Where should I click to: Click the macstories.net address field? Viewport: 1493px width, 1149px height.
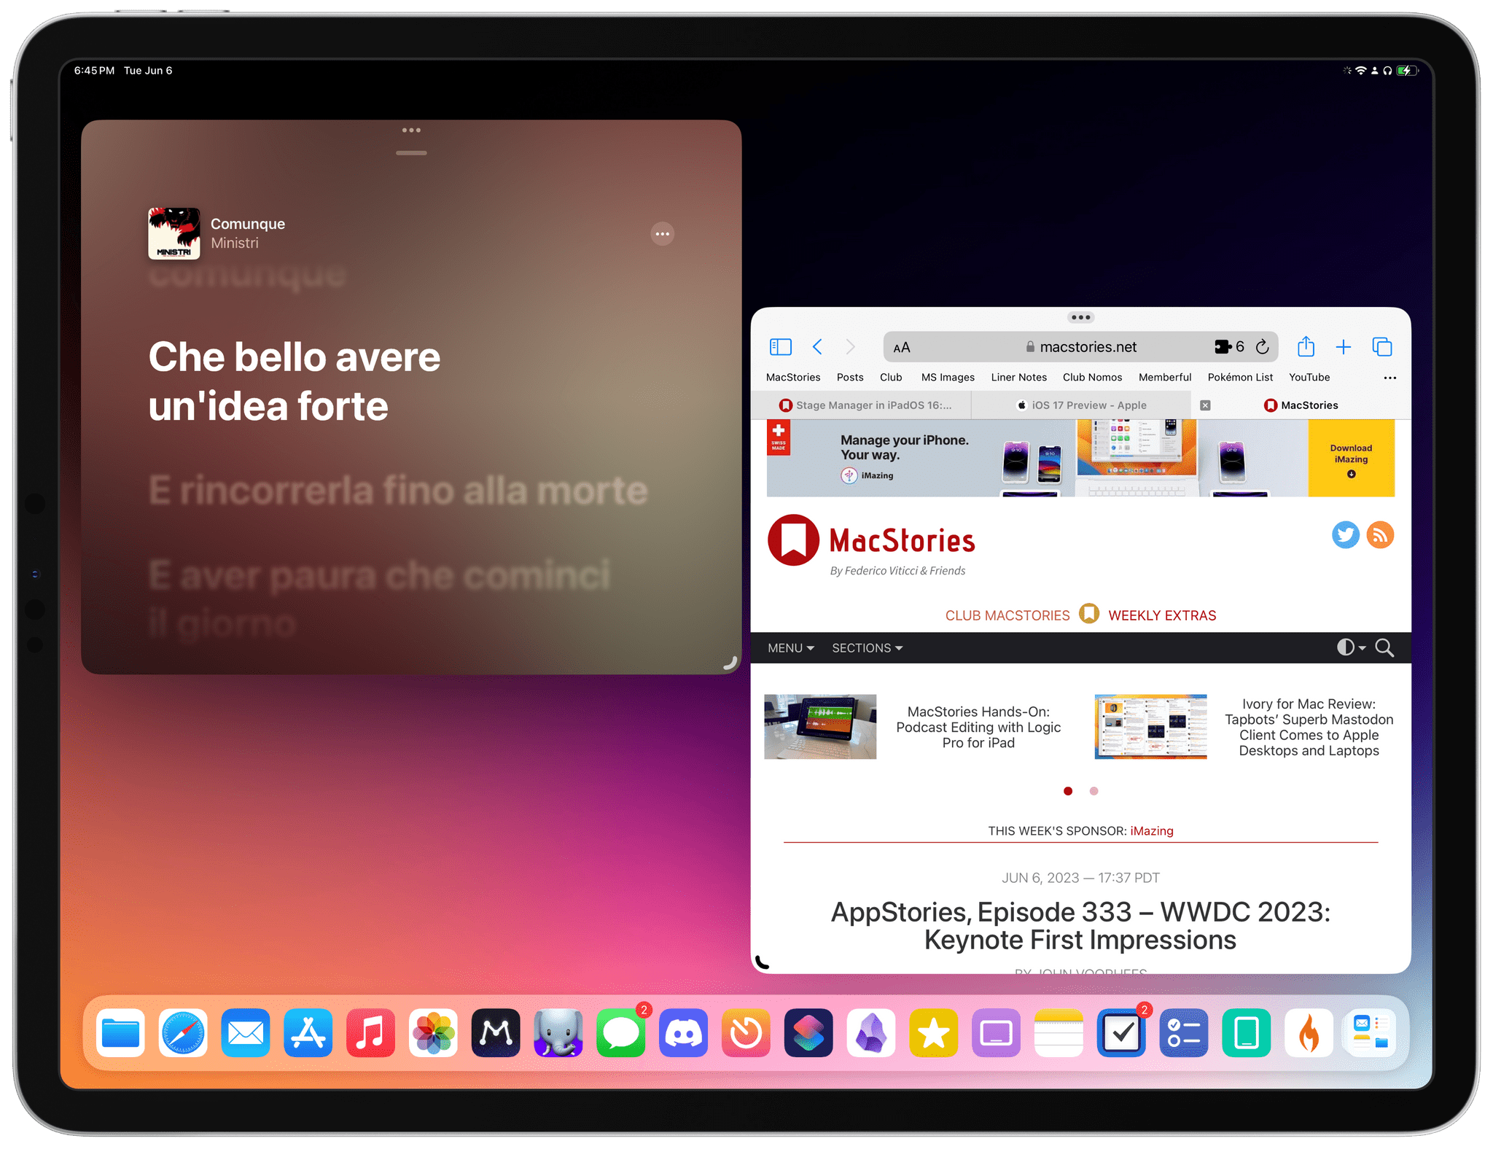pos(1081,347)
